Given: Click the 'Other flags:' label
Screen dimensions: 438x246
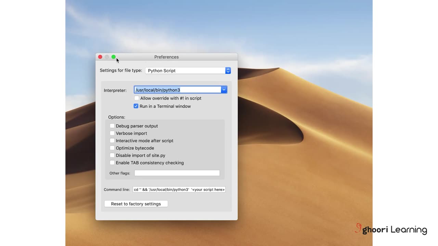Looking at the screenshot, I should coord(120,173).
